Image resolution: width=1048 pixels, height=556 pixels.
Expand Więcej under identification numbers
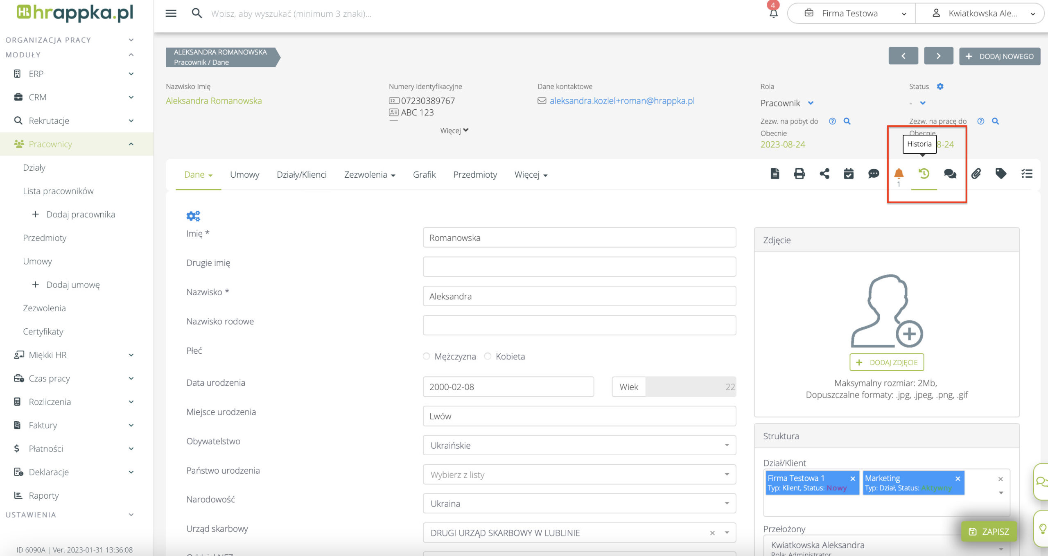click(x=454, y=131)
